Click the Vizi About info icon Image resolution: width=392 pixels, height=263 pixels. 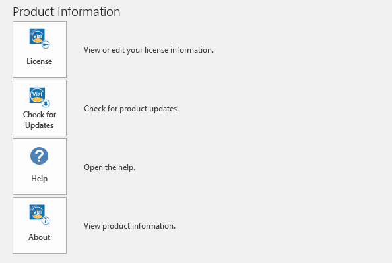[40, 214]
